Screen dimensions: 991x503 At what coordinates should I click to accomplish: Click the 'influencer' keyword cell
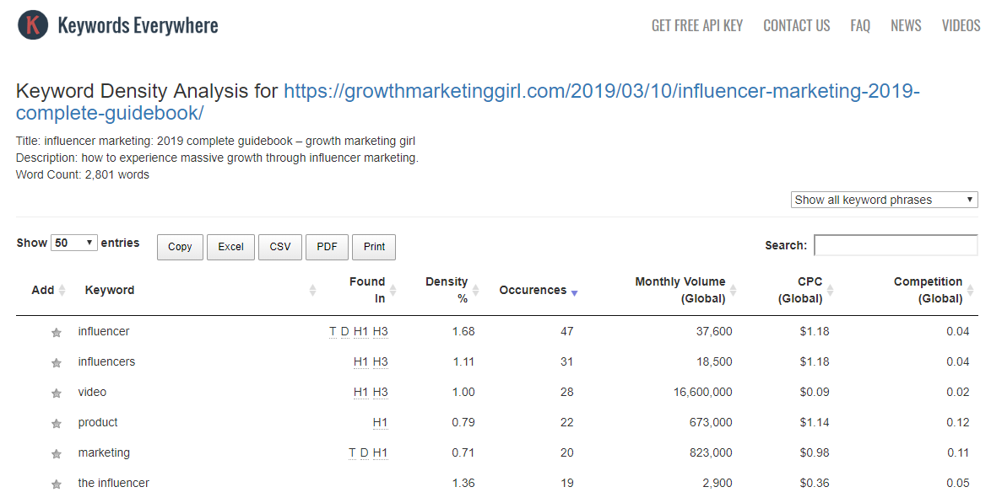click(104, 331)
